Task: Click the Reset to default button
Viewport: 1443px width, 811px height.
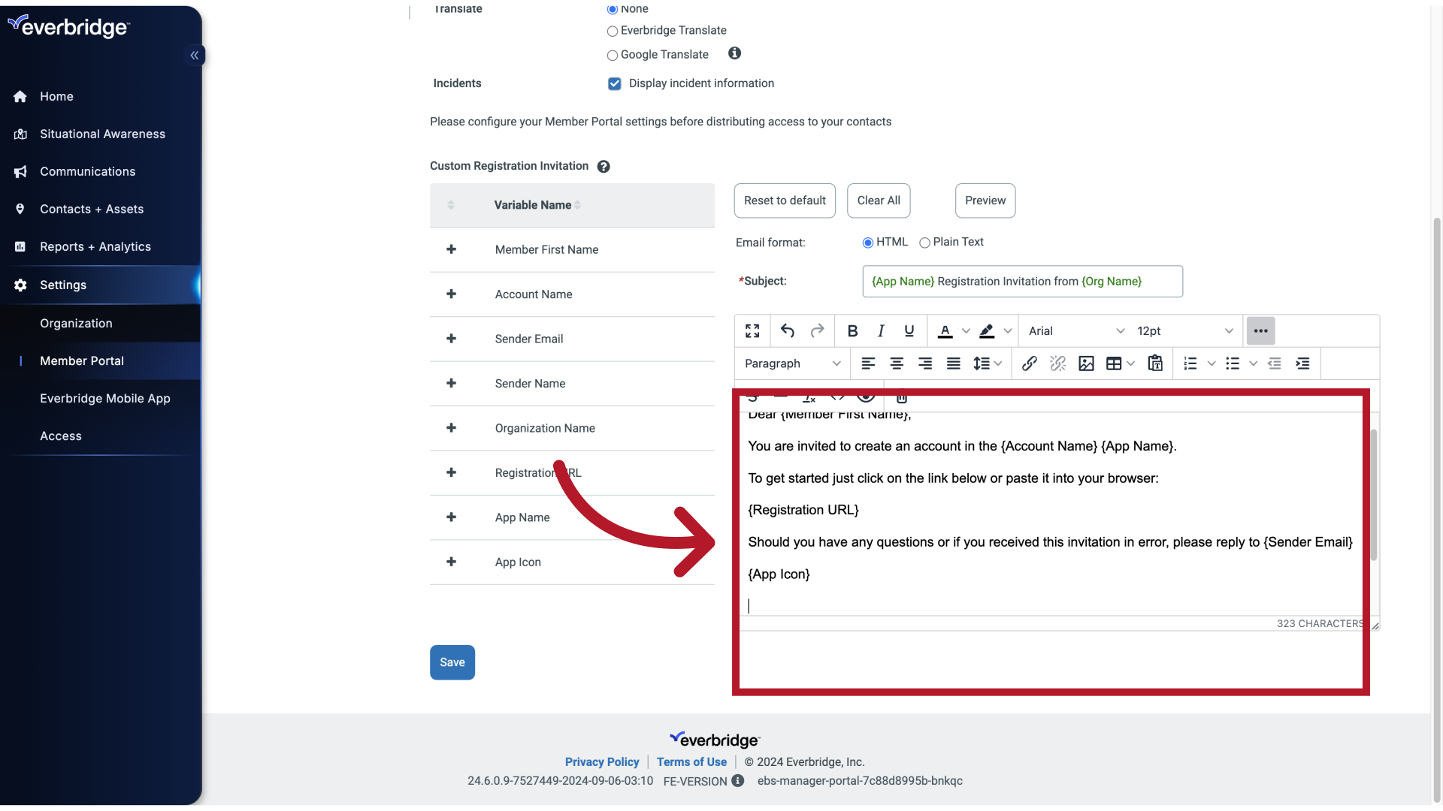Action: click(784, 200)
